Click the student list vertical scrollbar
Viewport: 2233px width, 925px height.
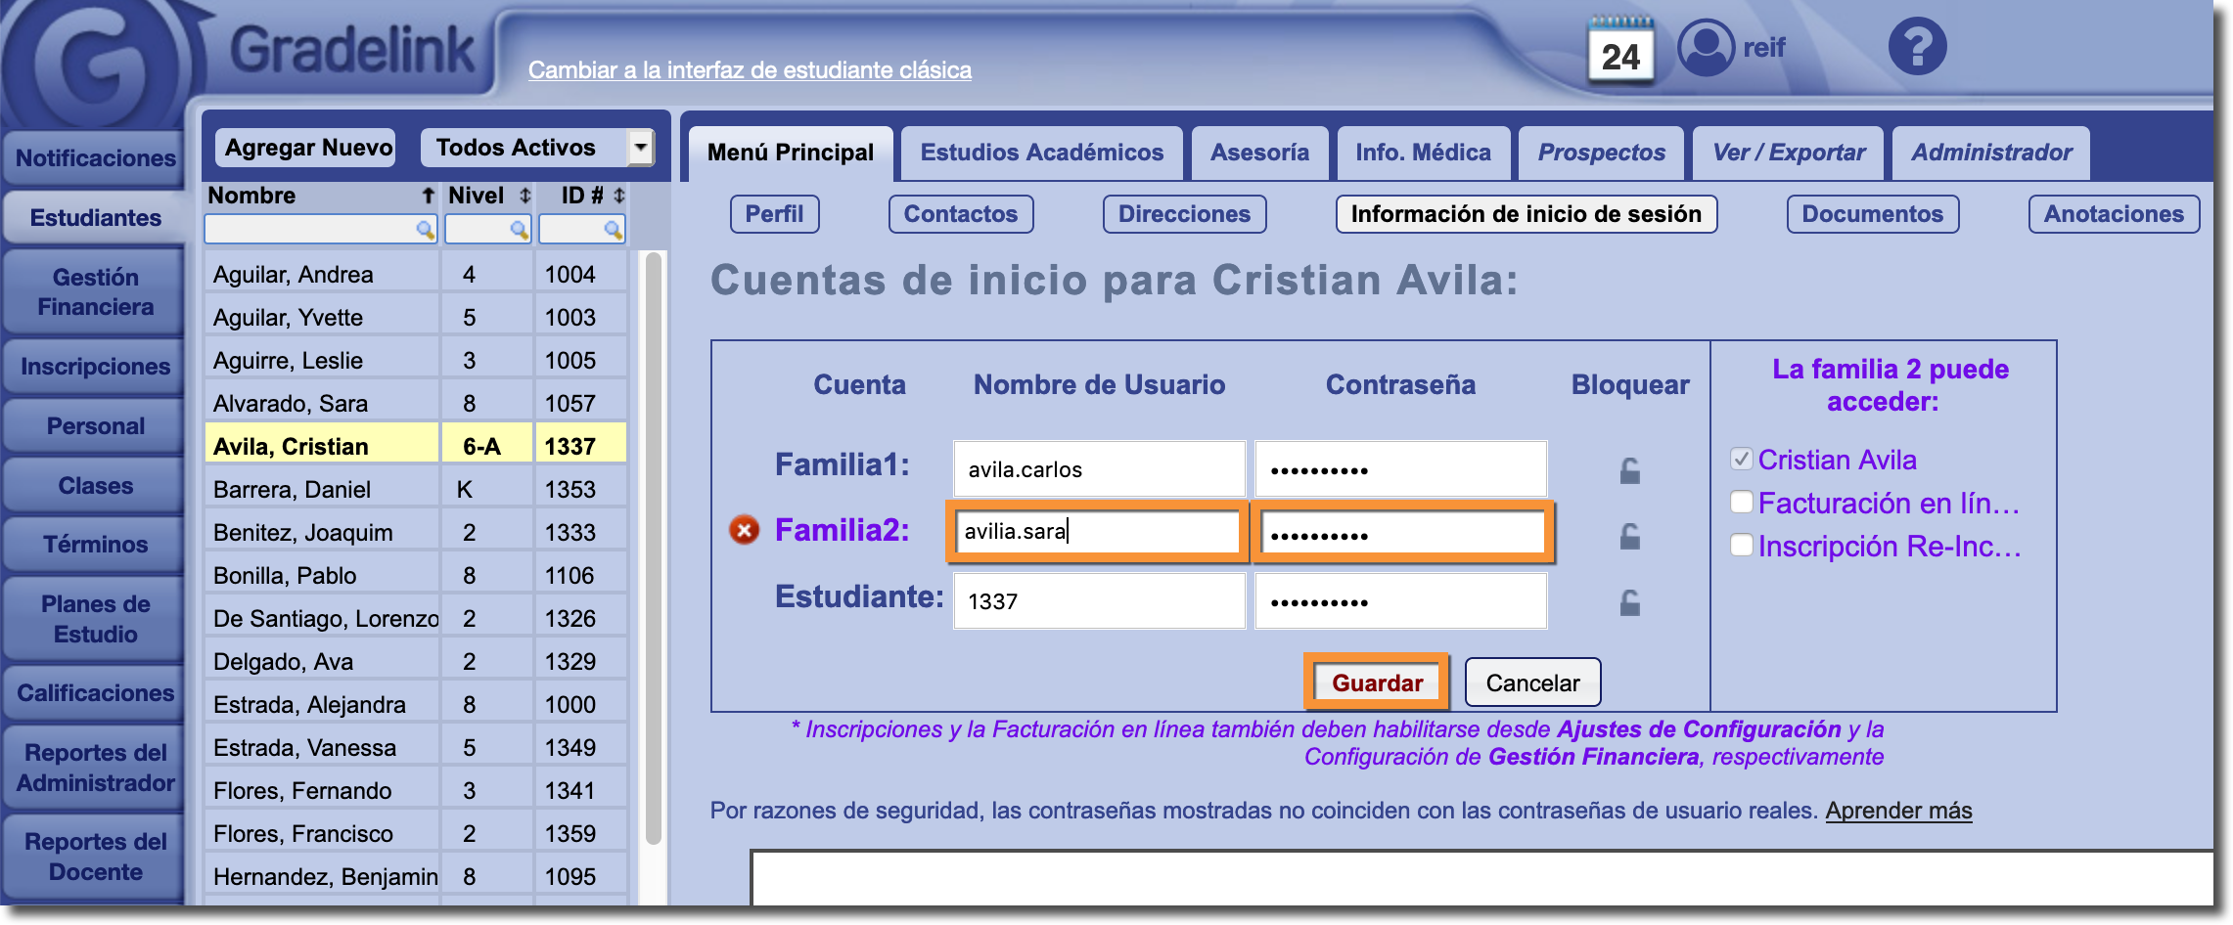tap(654, 548)
